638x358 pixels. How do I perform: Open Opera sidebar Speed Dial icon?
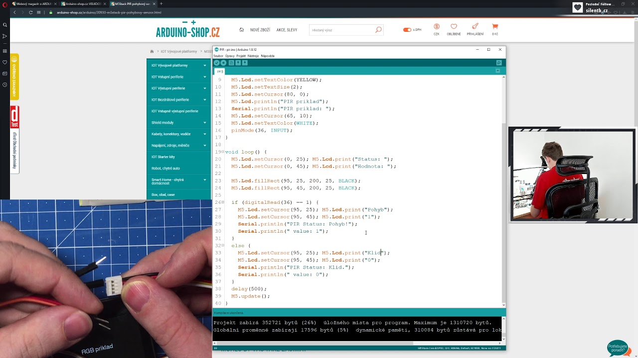click(x=5, y=51)
